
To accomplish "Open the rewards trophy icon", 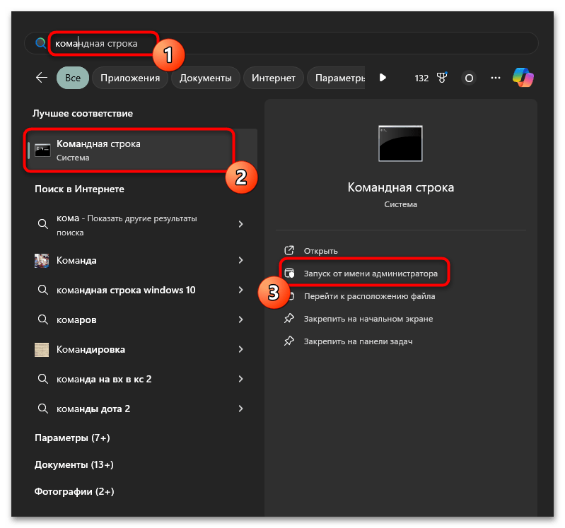I will tap(442, 78).
